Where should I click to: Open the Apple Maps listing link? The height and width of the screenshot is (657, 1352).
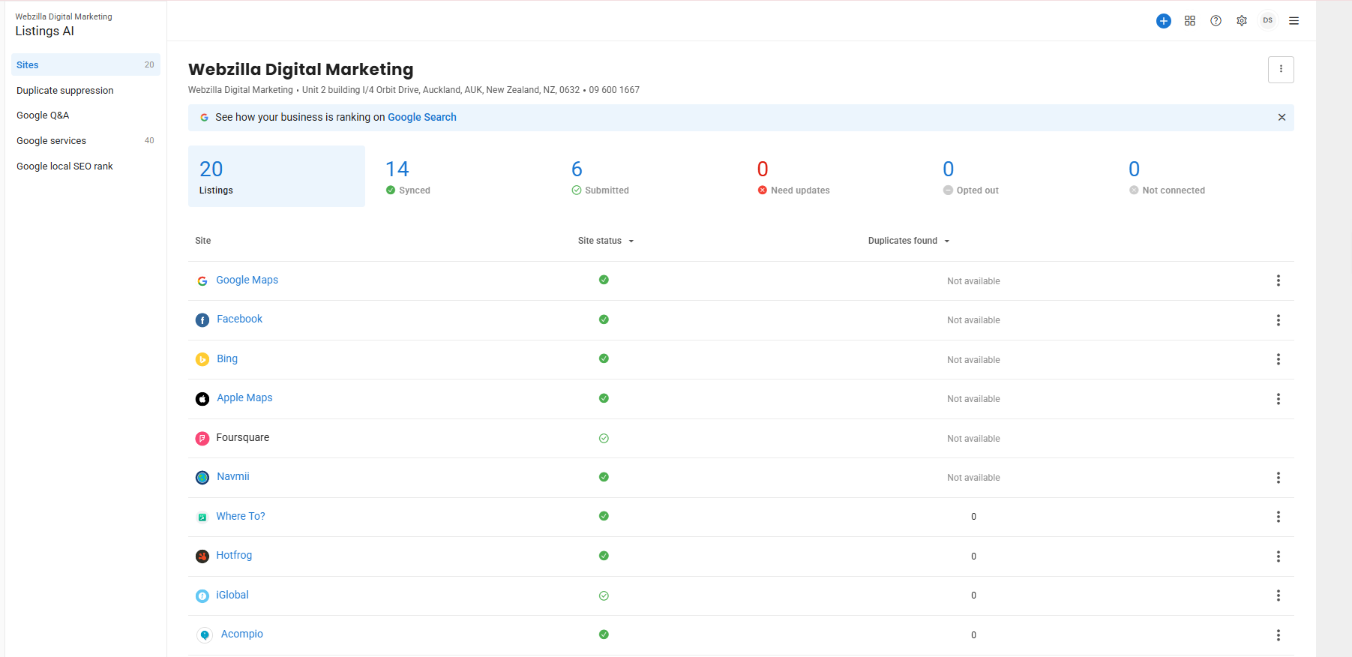click(244, 397)
